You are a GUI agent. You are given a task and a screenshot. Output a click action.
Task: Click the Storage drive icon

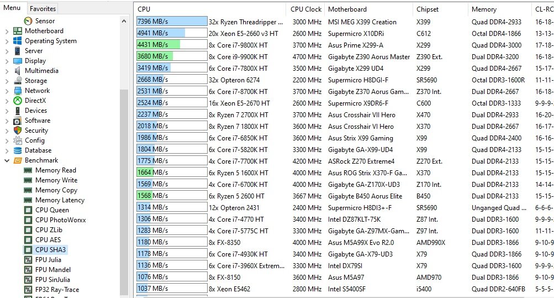17,81
